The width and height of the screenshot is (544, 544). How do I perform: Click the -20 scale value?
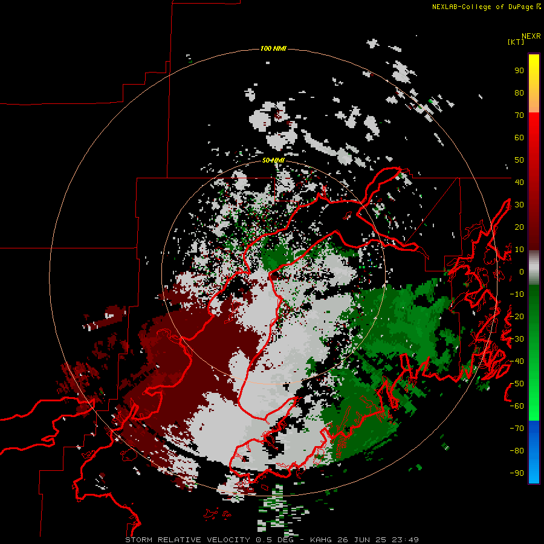click(x=517, y=316)
